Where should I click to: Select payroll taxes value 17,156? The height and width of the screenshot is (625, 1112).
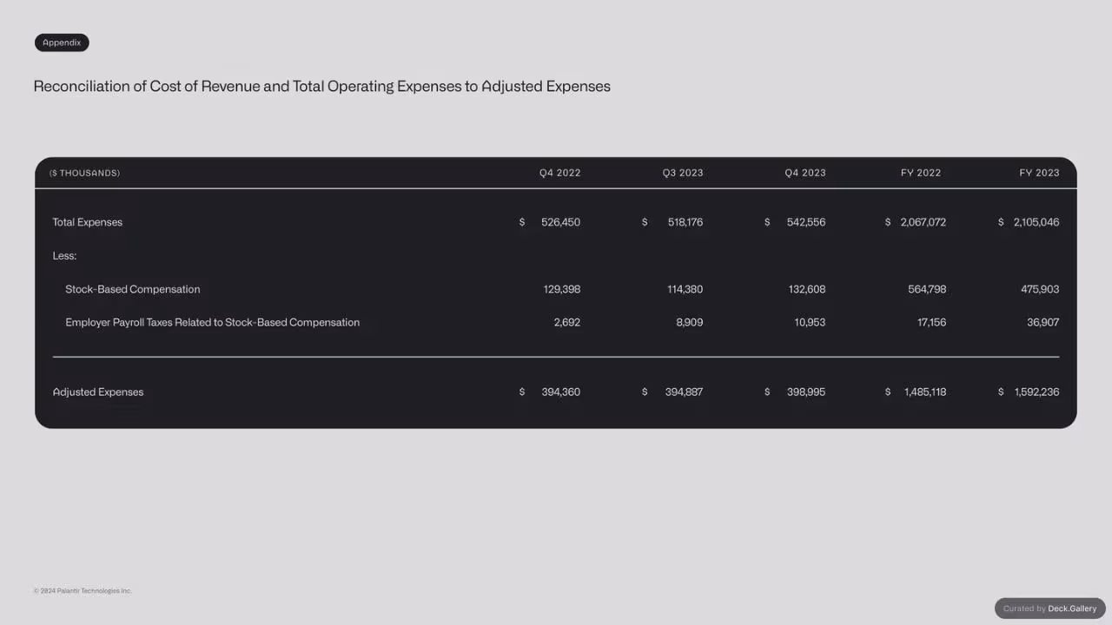point(932,322)
